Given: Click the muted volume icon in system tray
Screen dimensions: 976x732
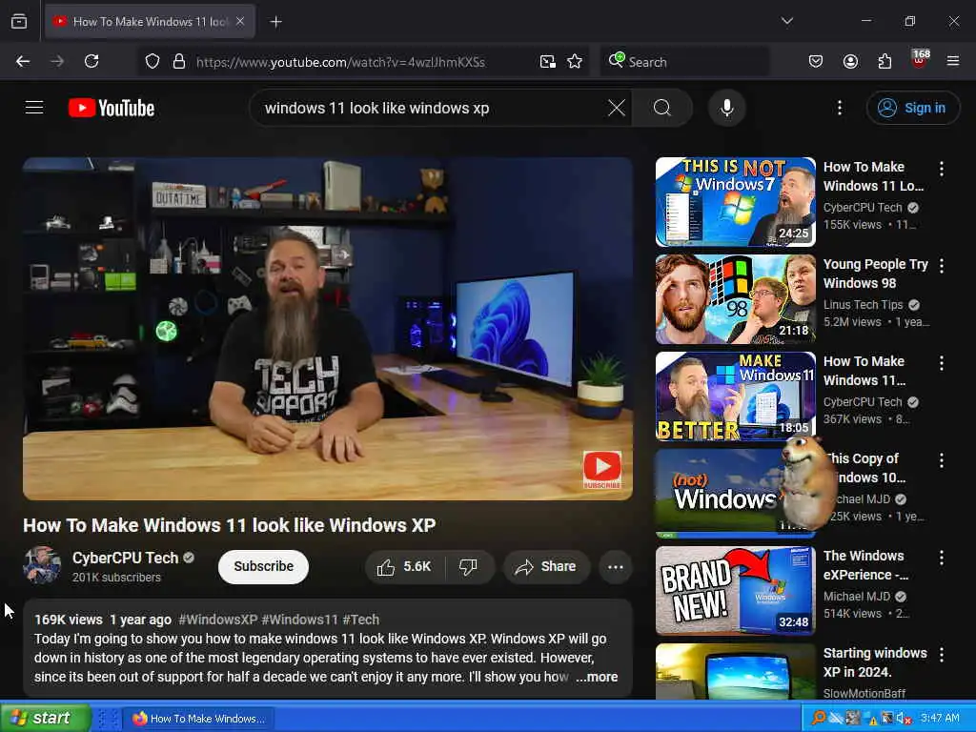Looking at the screenshot, I should (x=903, y=719).
